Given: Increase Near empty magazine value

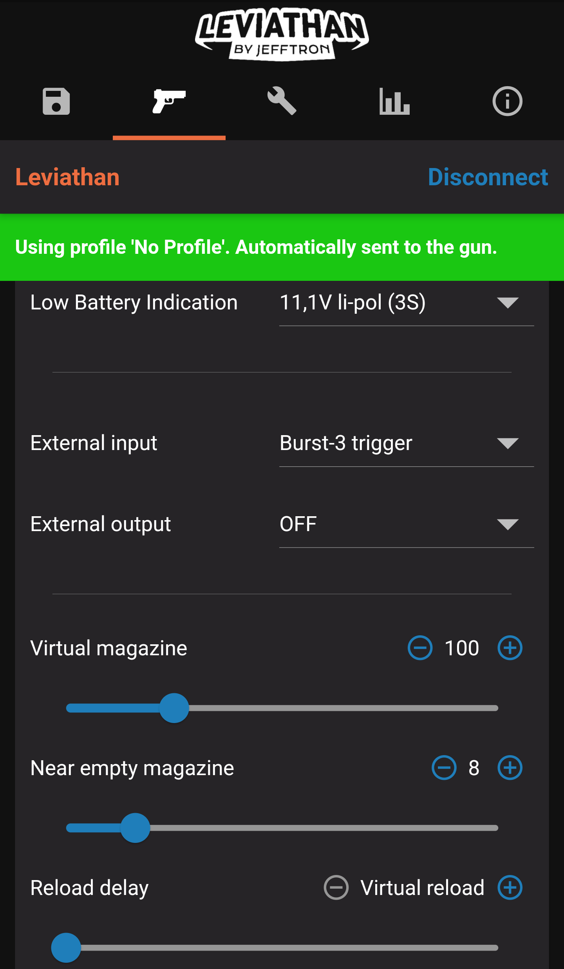Looking at the screenshot, I should point(510,768).
